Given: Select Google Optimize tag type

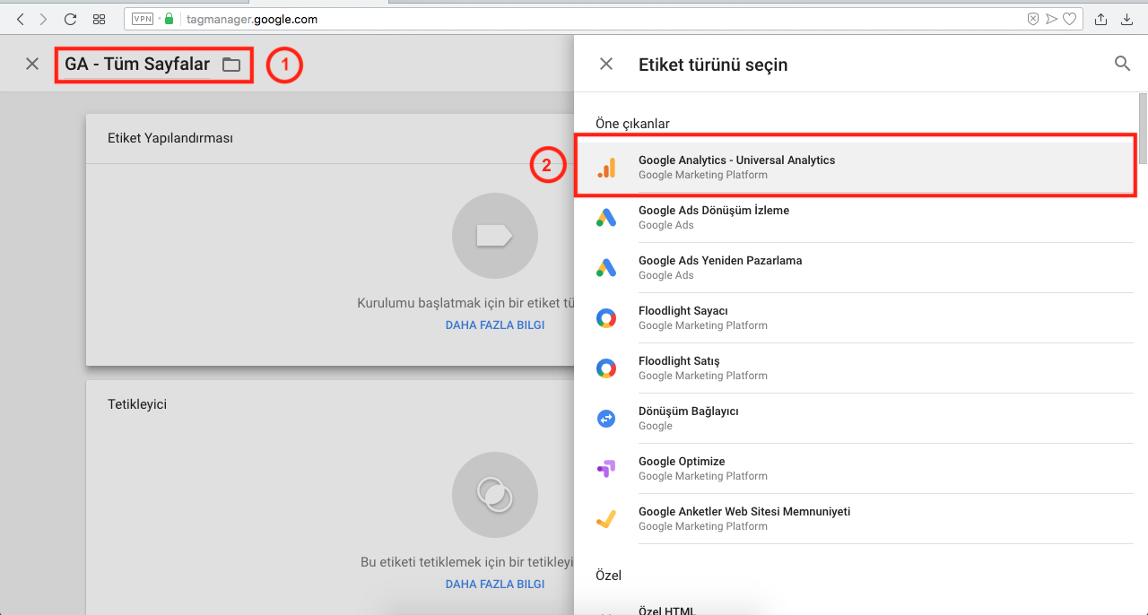Looking at the screenshot, I should 854,468.
